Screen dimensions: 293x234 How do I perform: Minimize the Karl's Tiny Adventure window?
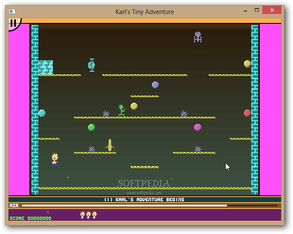tap(245, 11)
